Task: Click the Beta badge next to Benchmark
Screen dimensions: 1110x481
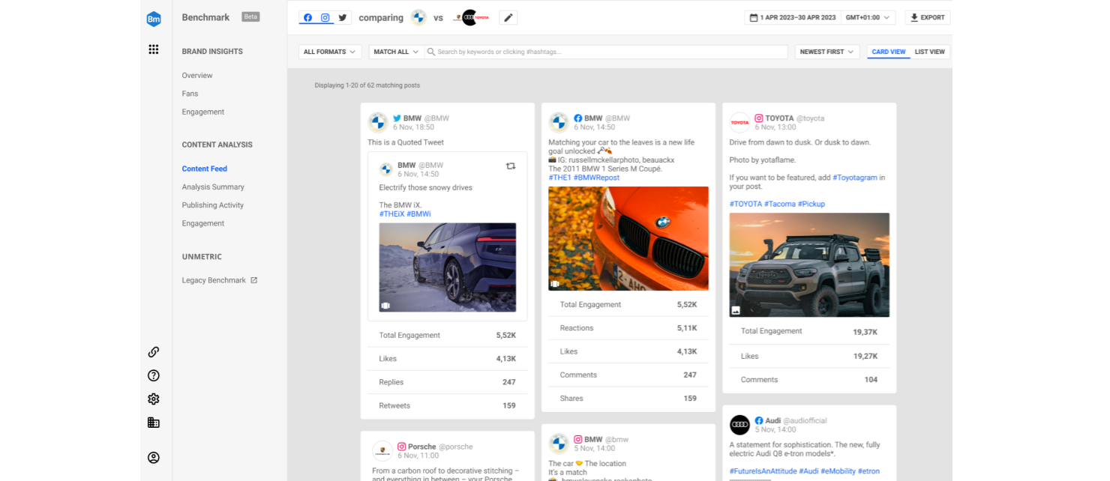Action: (x=250, y=16)
